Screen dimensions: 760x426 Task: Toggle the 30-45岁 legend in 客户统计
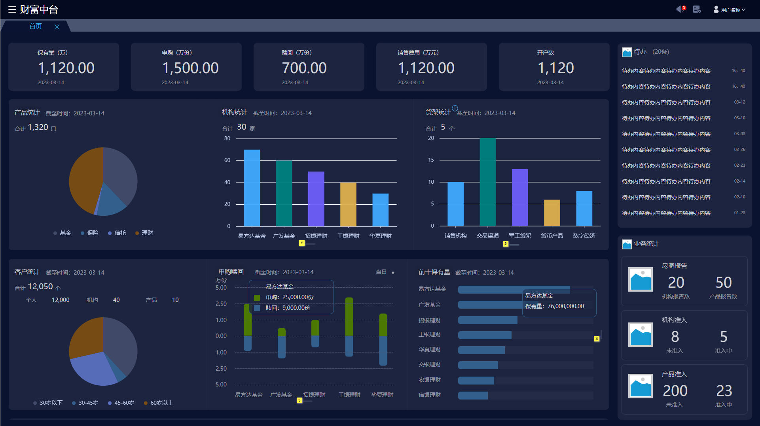[x=85, y=403]
